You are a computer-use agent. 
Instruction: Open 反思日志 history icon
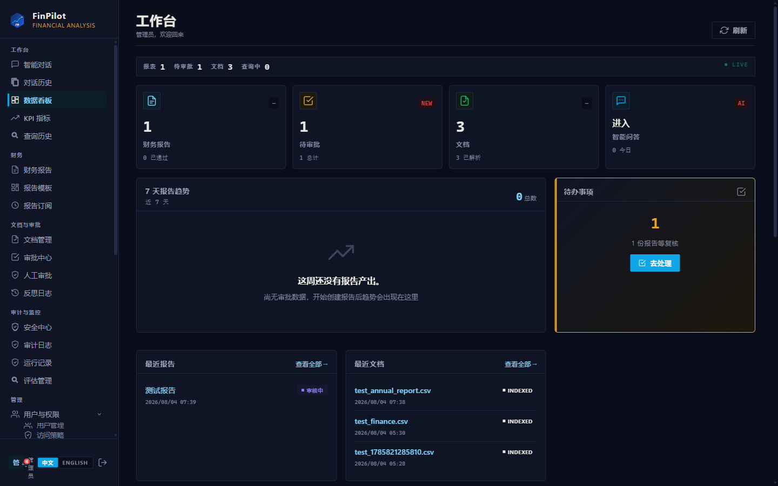click(x=15, y=293)
